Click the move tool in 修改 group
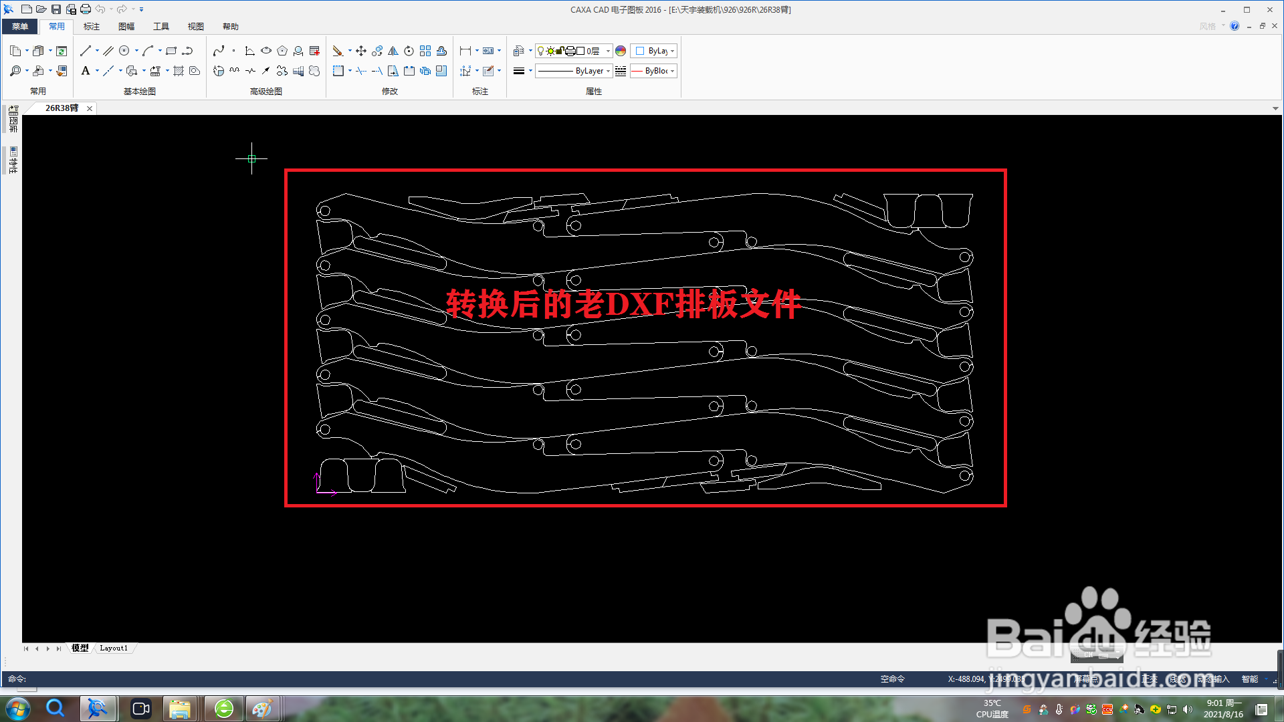The image size is (1284, 722). (x=361, y=51)
